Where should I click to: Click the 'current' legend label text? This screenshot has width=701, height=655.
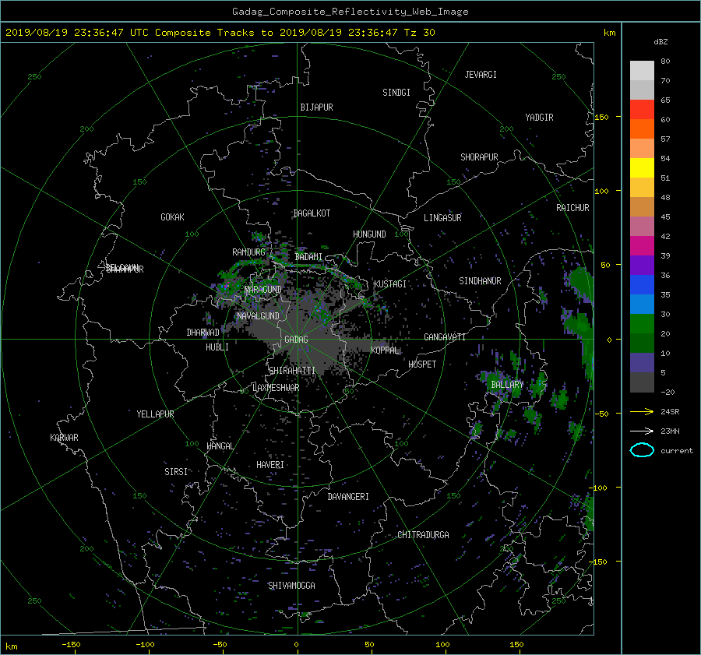677,451
